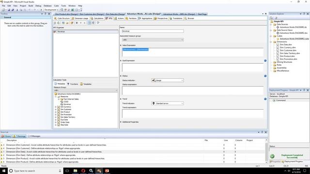Viewport: 310px width, 174px height.
Task: Pin the Error List panel auto-hide icon
Action: (x=262, y=132)
